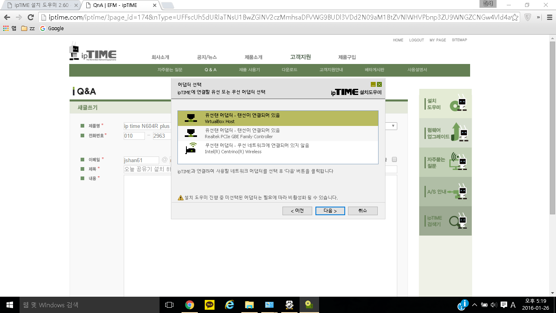Open the 회사소개 menu

click(x=160, y=57)
